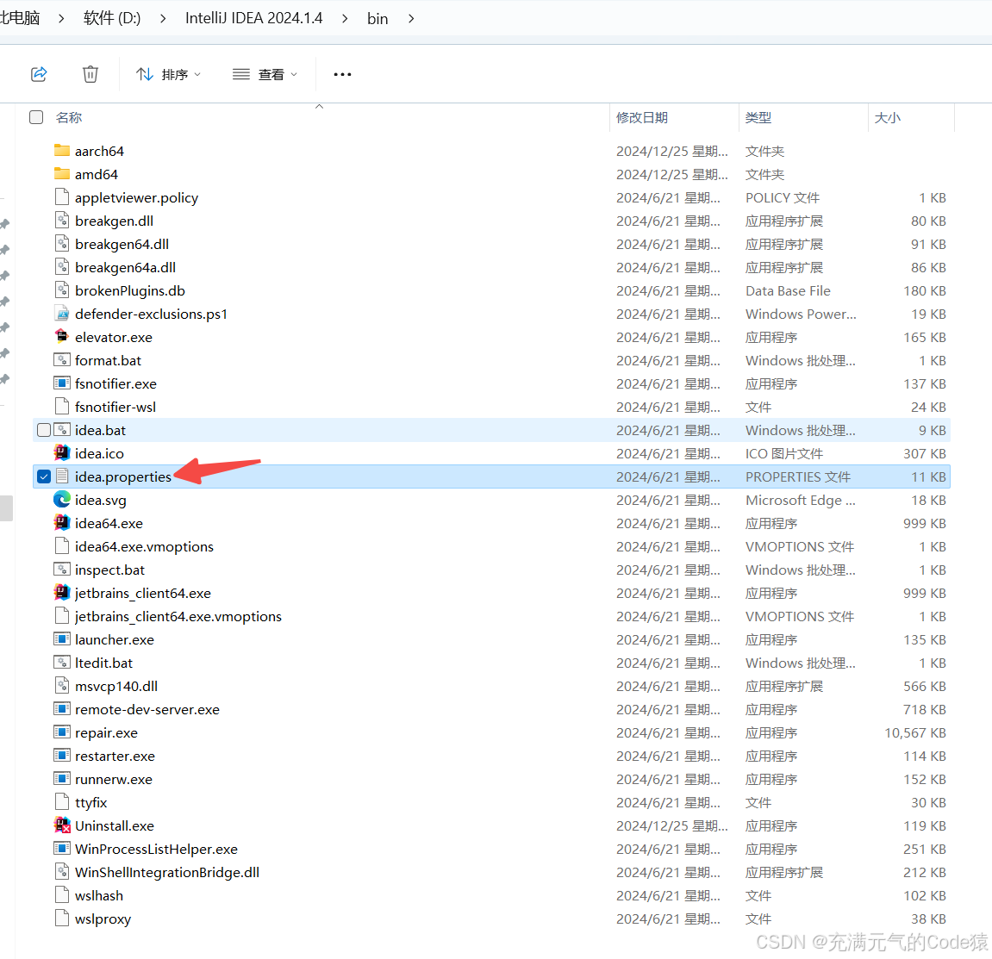Select the WinProcessListHelper.exe icon
Screen dimensions: 992x959
pos(62,849)
